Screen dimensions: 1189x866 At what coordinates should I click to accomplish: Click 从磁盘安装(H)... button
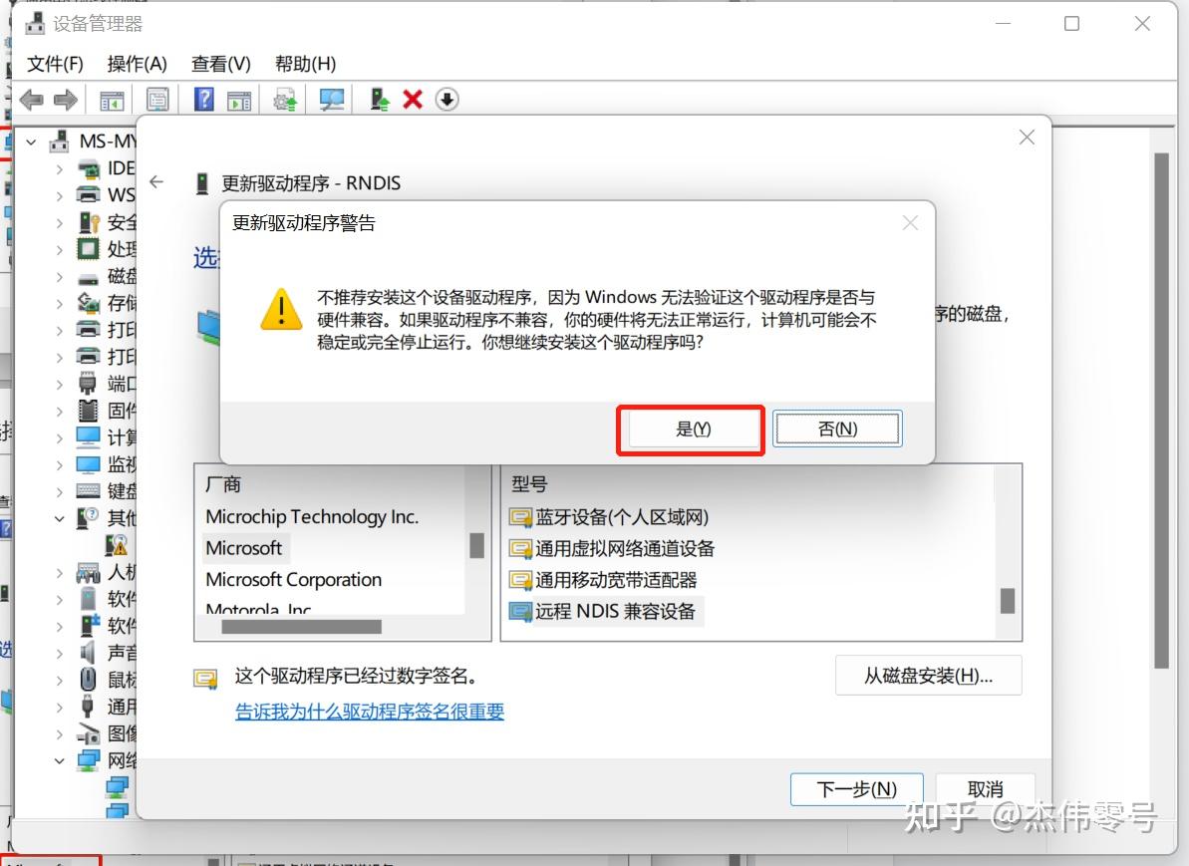tap(928, 676)
